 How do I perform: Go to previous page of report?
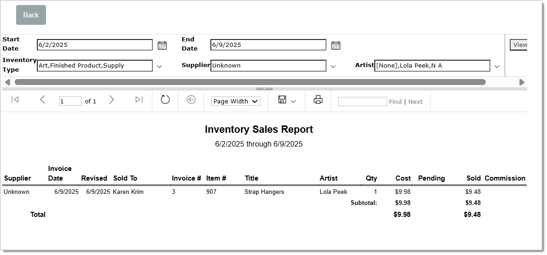(42, 100)
